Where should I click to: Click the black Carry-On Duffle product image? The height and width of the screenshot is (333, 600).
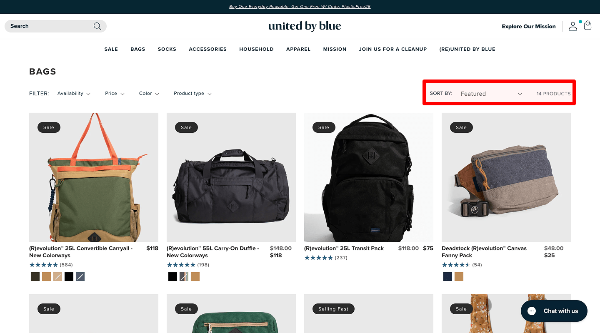tap(231, 177)
